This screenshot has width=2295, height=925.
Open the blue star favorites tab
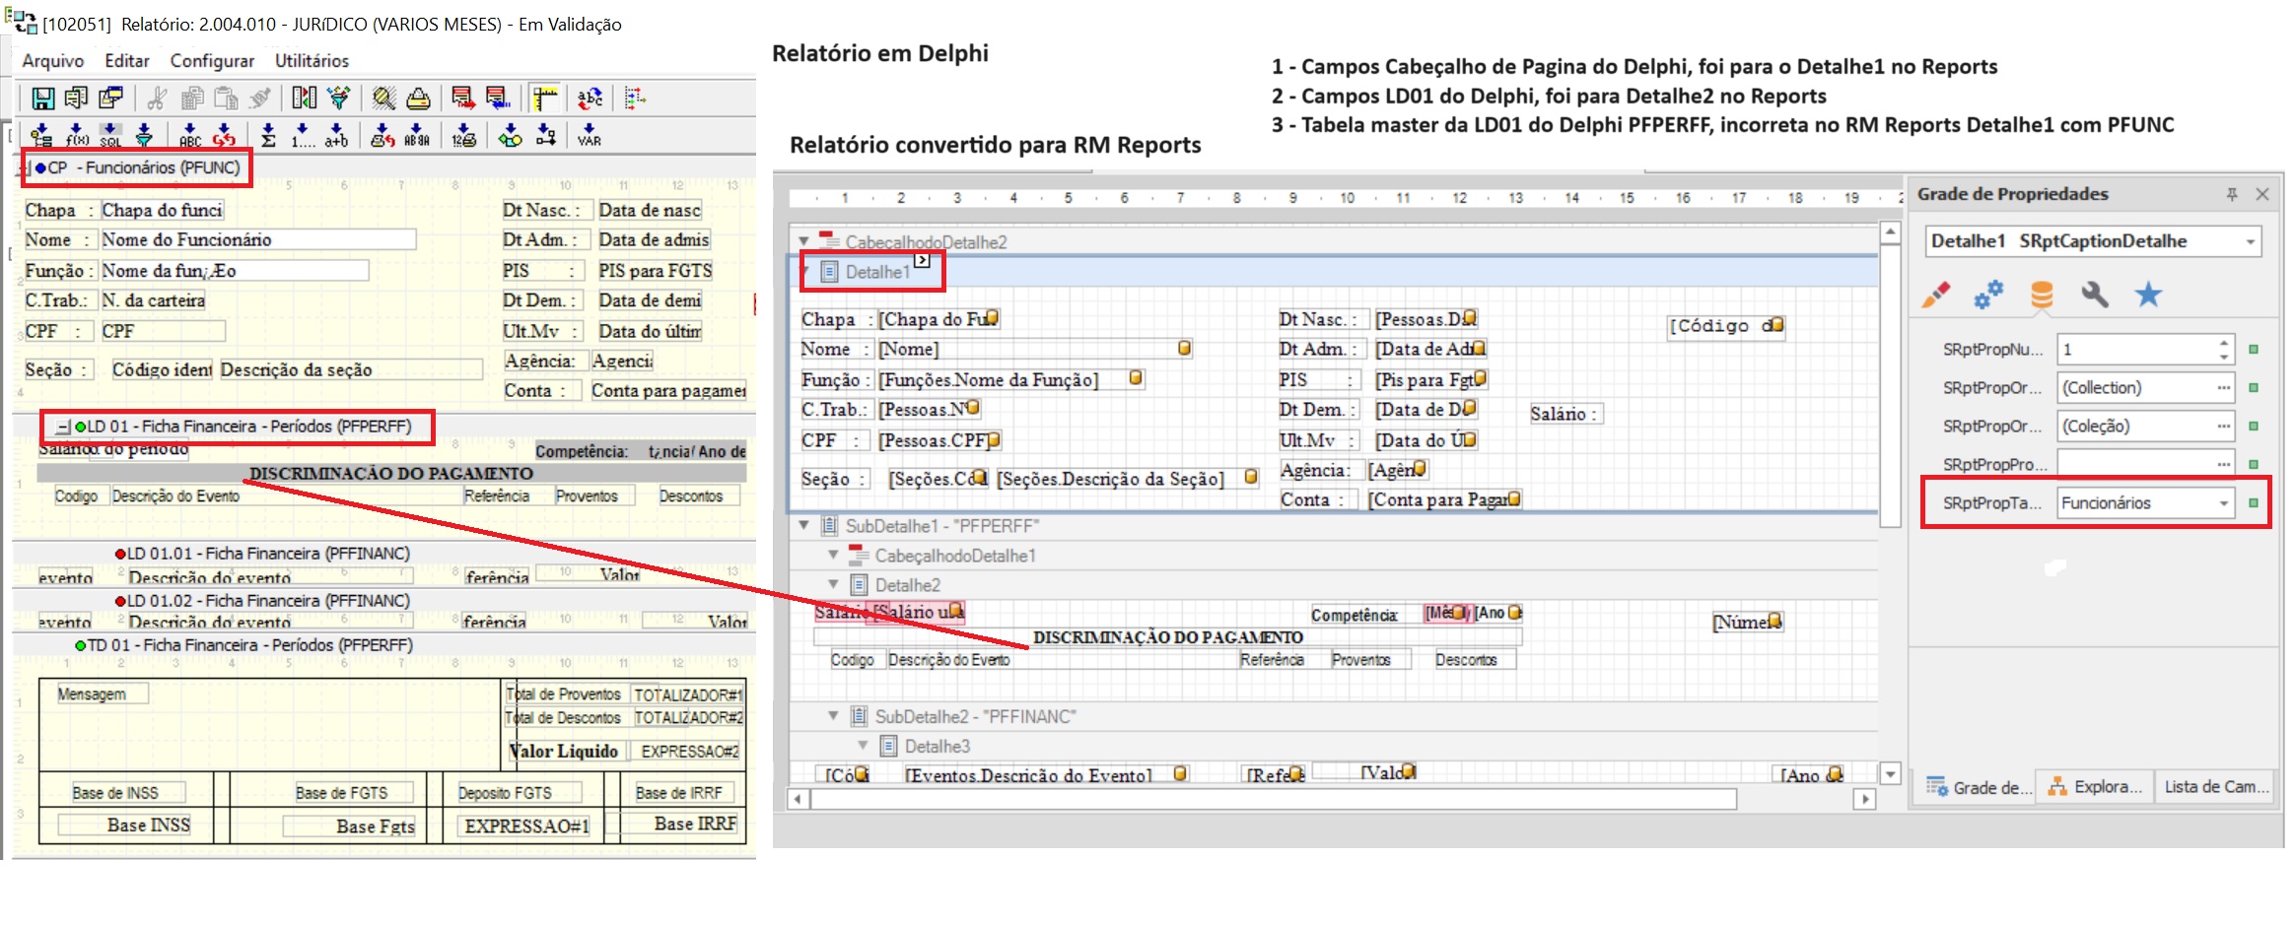coord(2148,295)
